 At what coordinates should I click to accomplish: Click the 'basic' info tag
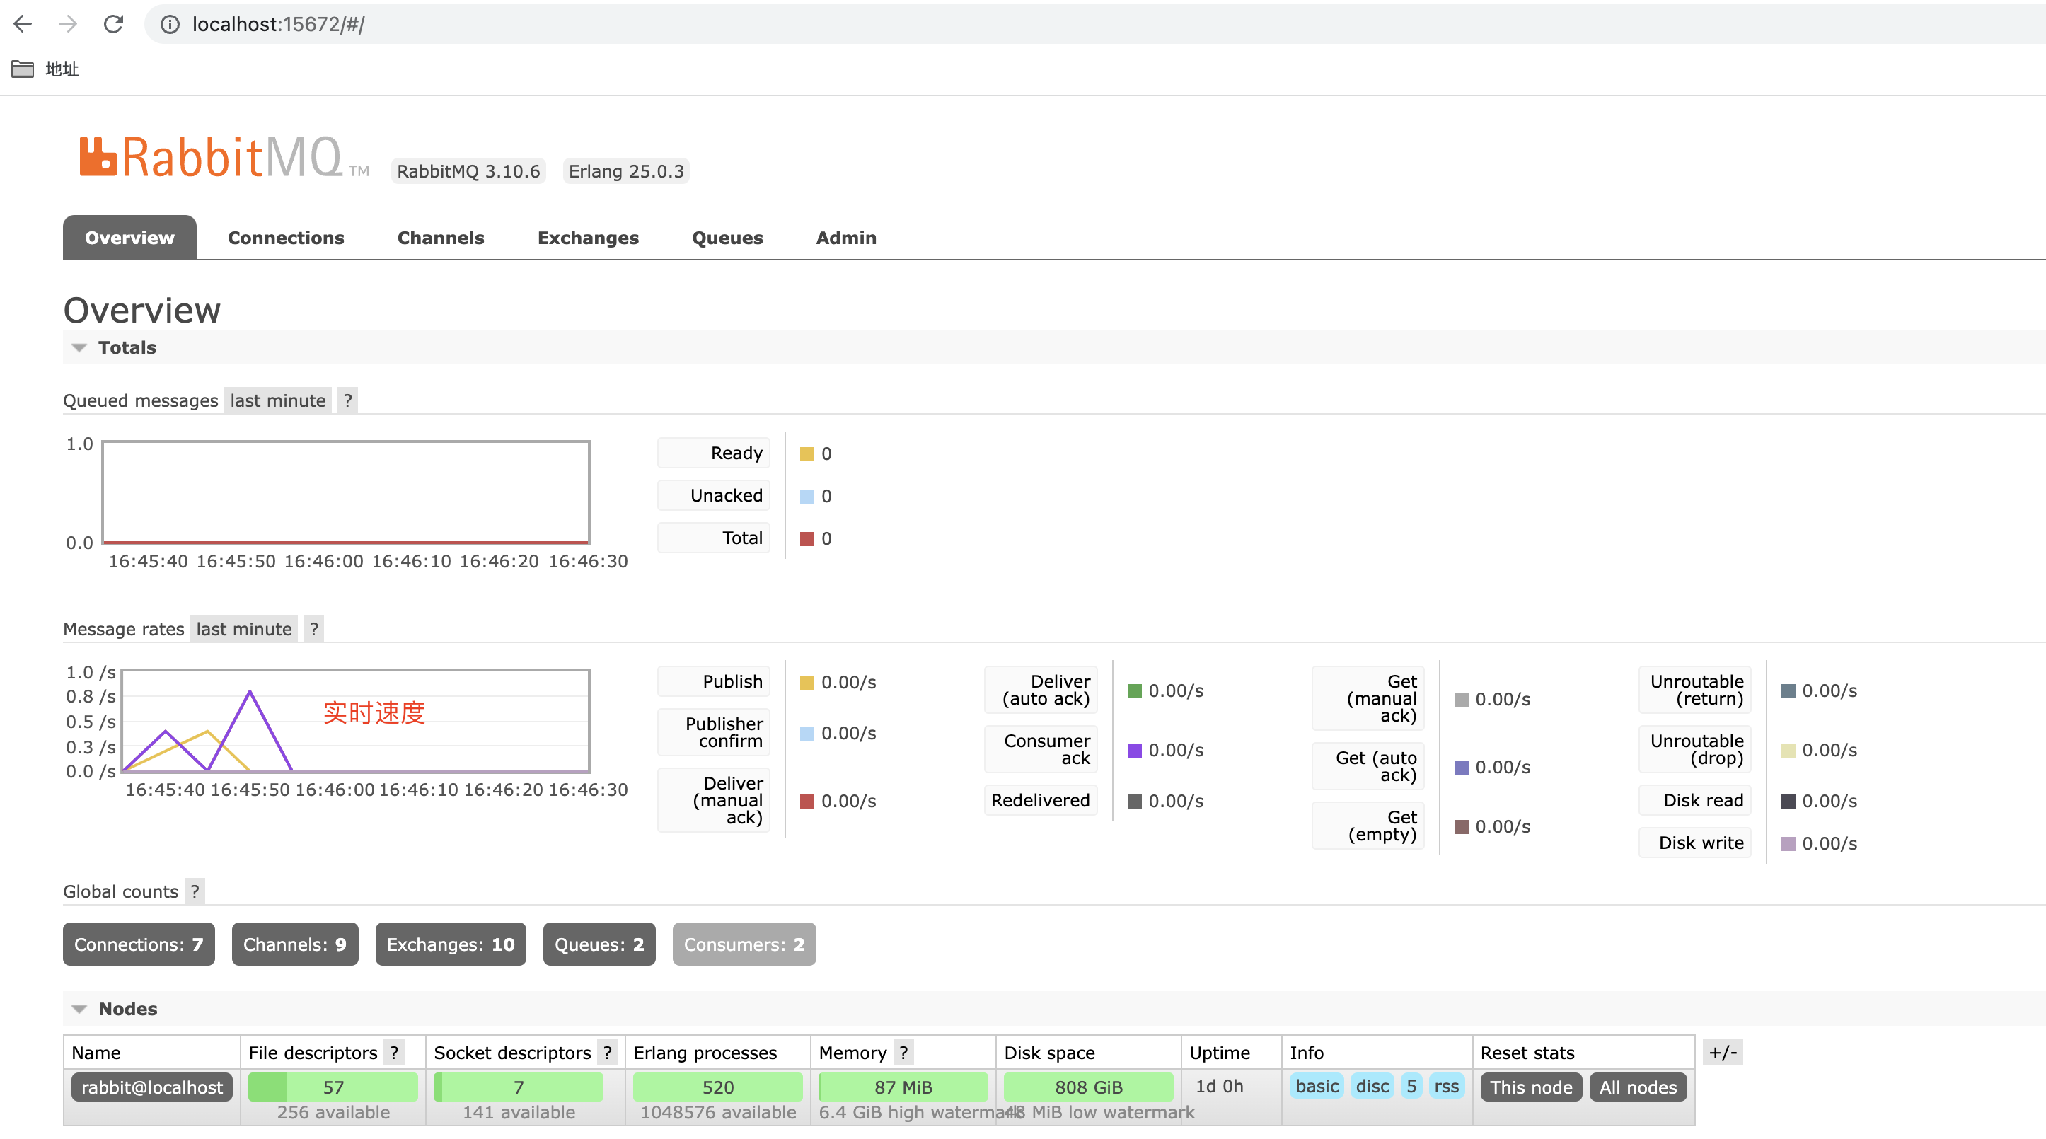coord(1317,1087)
